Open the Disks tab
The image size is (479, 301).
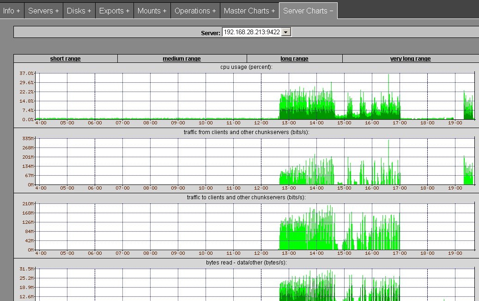coord(79,11)
